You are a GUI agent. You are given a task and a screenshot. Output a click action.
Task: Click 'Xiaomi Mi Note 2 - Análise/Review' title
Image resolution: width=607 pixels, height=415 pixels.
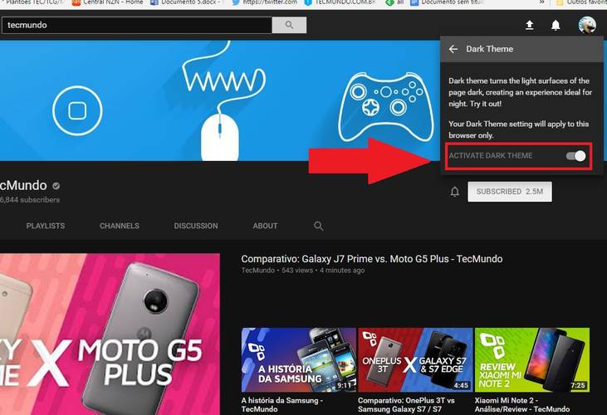521,404
